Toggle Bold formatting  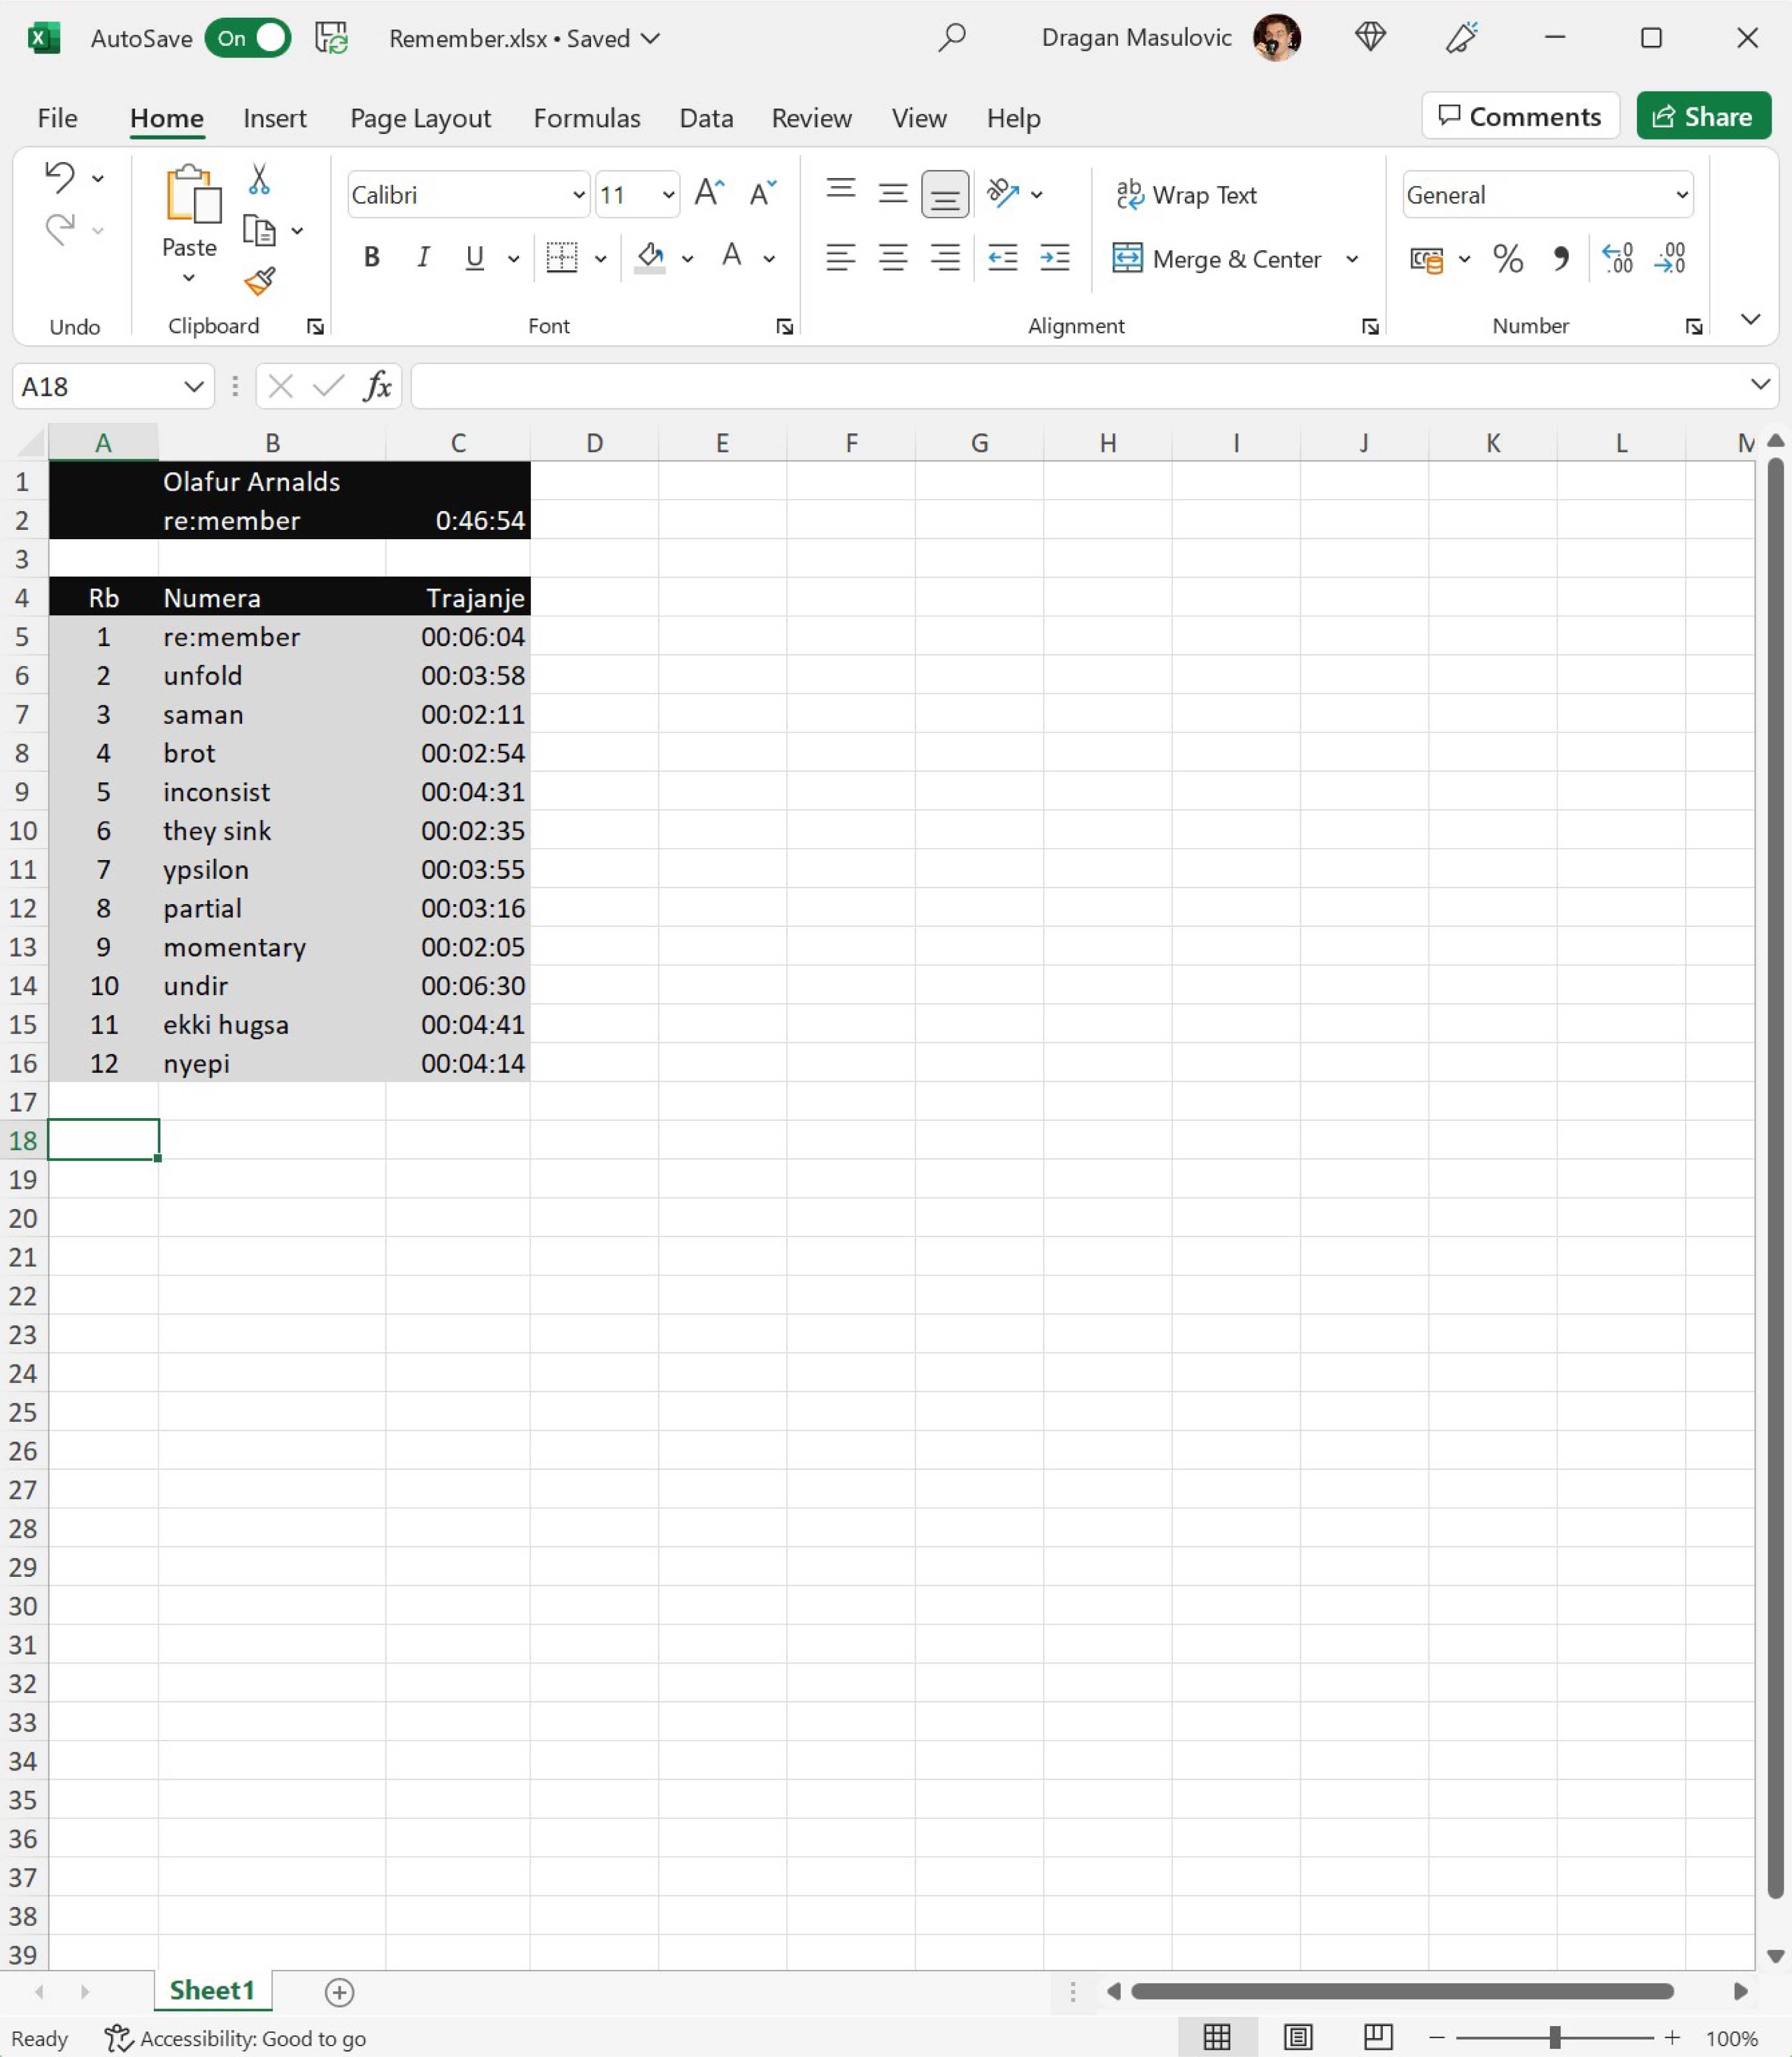371,258
